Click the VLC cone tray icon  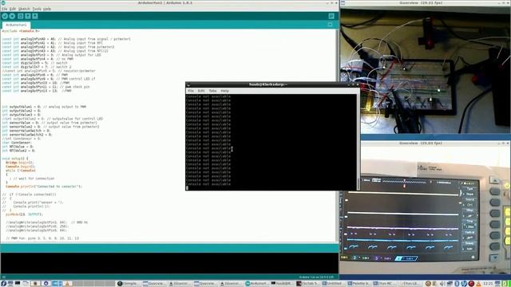(478, 284)
